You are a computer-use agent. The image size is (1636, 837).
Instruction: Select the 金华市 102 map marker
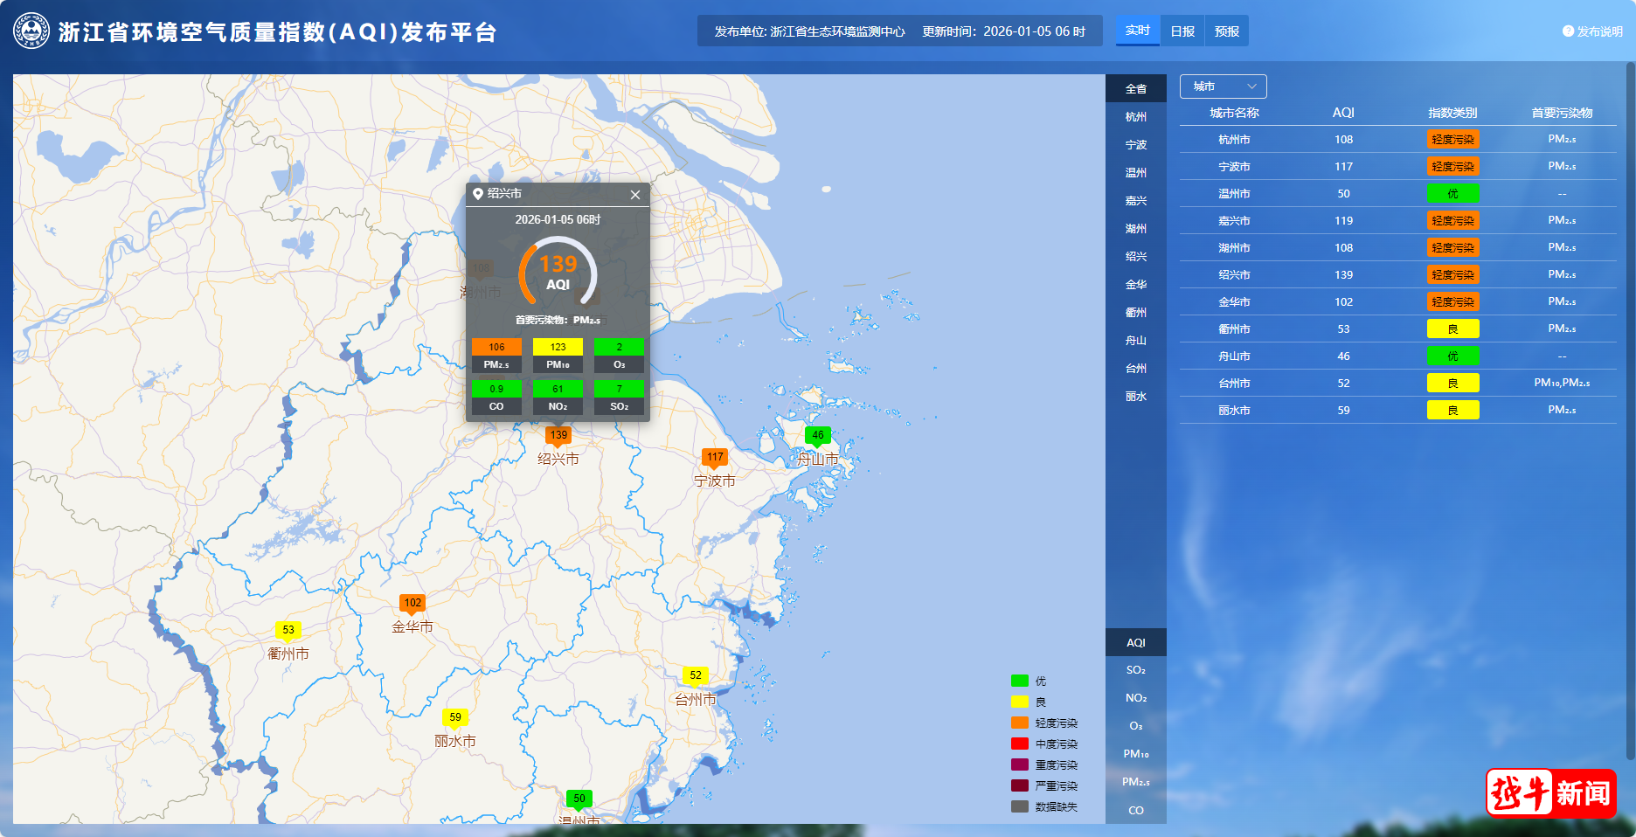pyautogui.click(x=412, y=603)
